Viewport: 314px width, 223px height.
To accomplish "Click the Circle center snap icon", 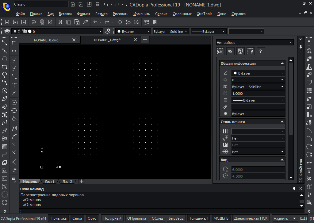I will 14,102.
